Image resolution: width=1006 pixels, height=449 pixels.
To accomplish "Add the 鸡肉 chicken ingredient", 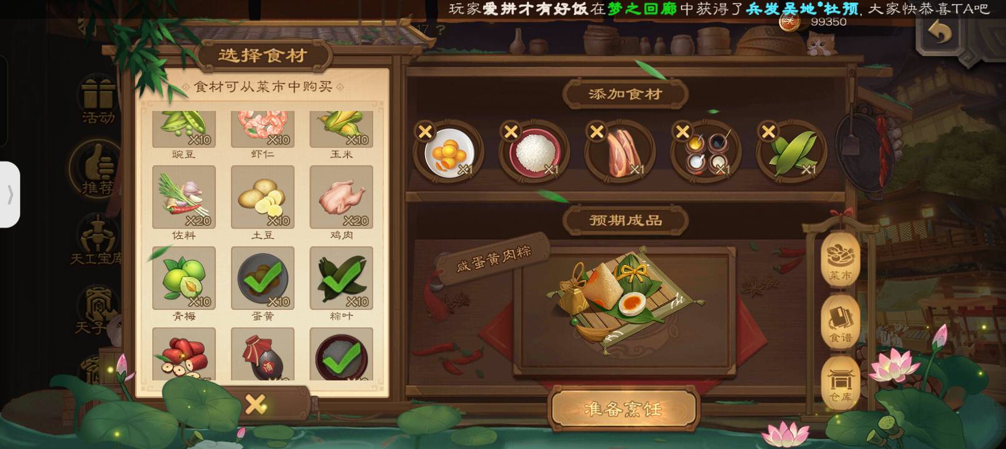I will coord(341,197).
